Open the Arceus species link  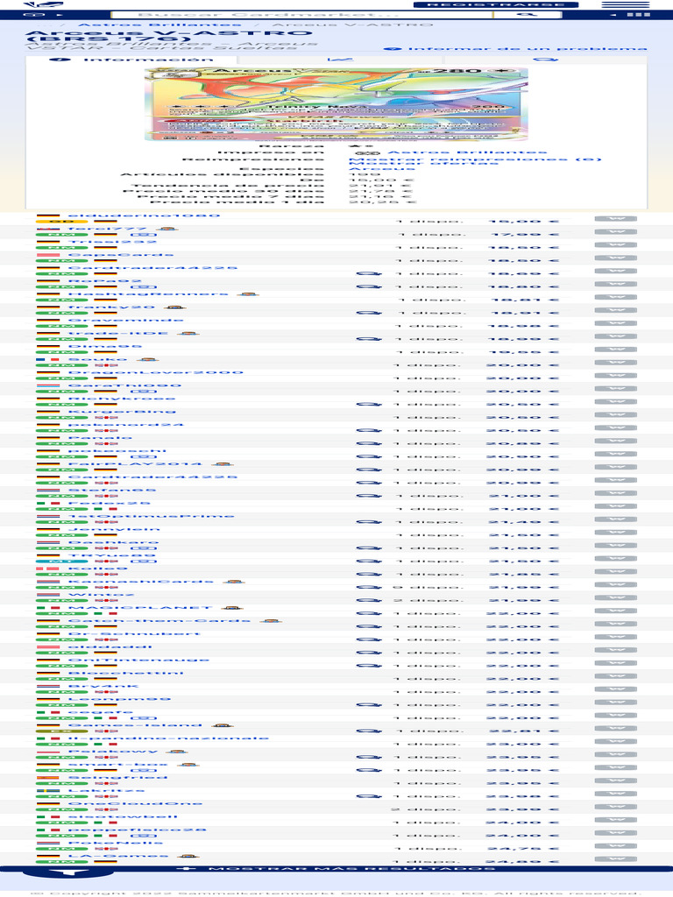pyautogui.click(x=382, y=169)
